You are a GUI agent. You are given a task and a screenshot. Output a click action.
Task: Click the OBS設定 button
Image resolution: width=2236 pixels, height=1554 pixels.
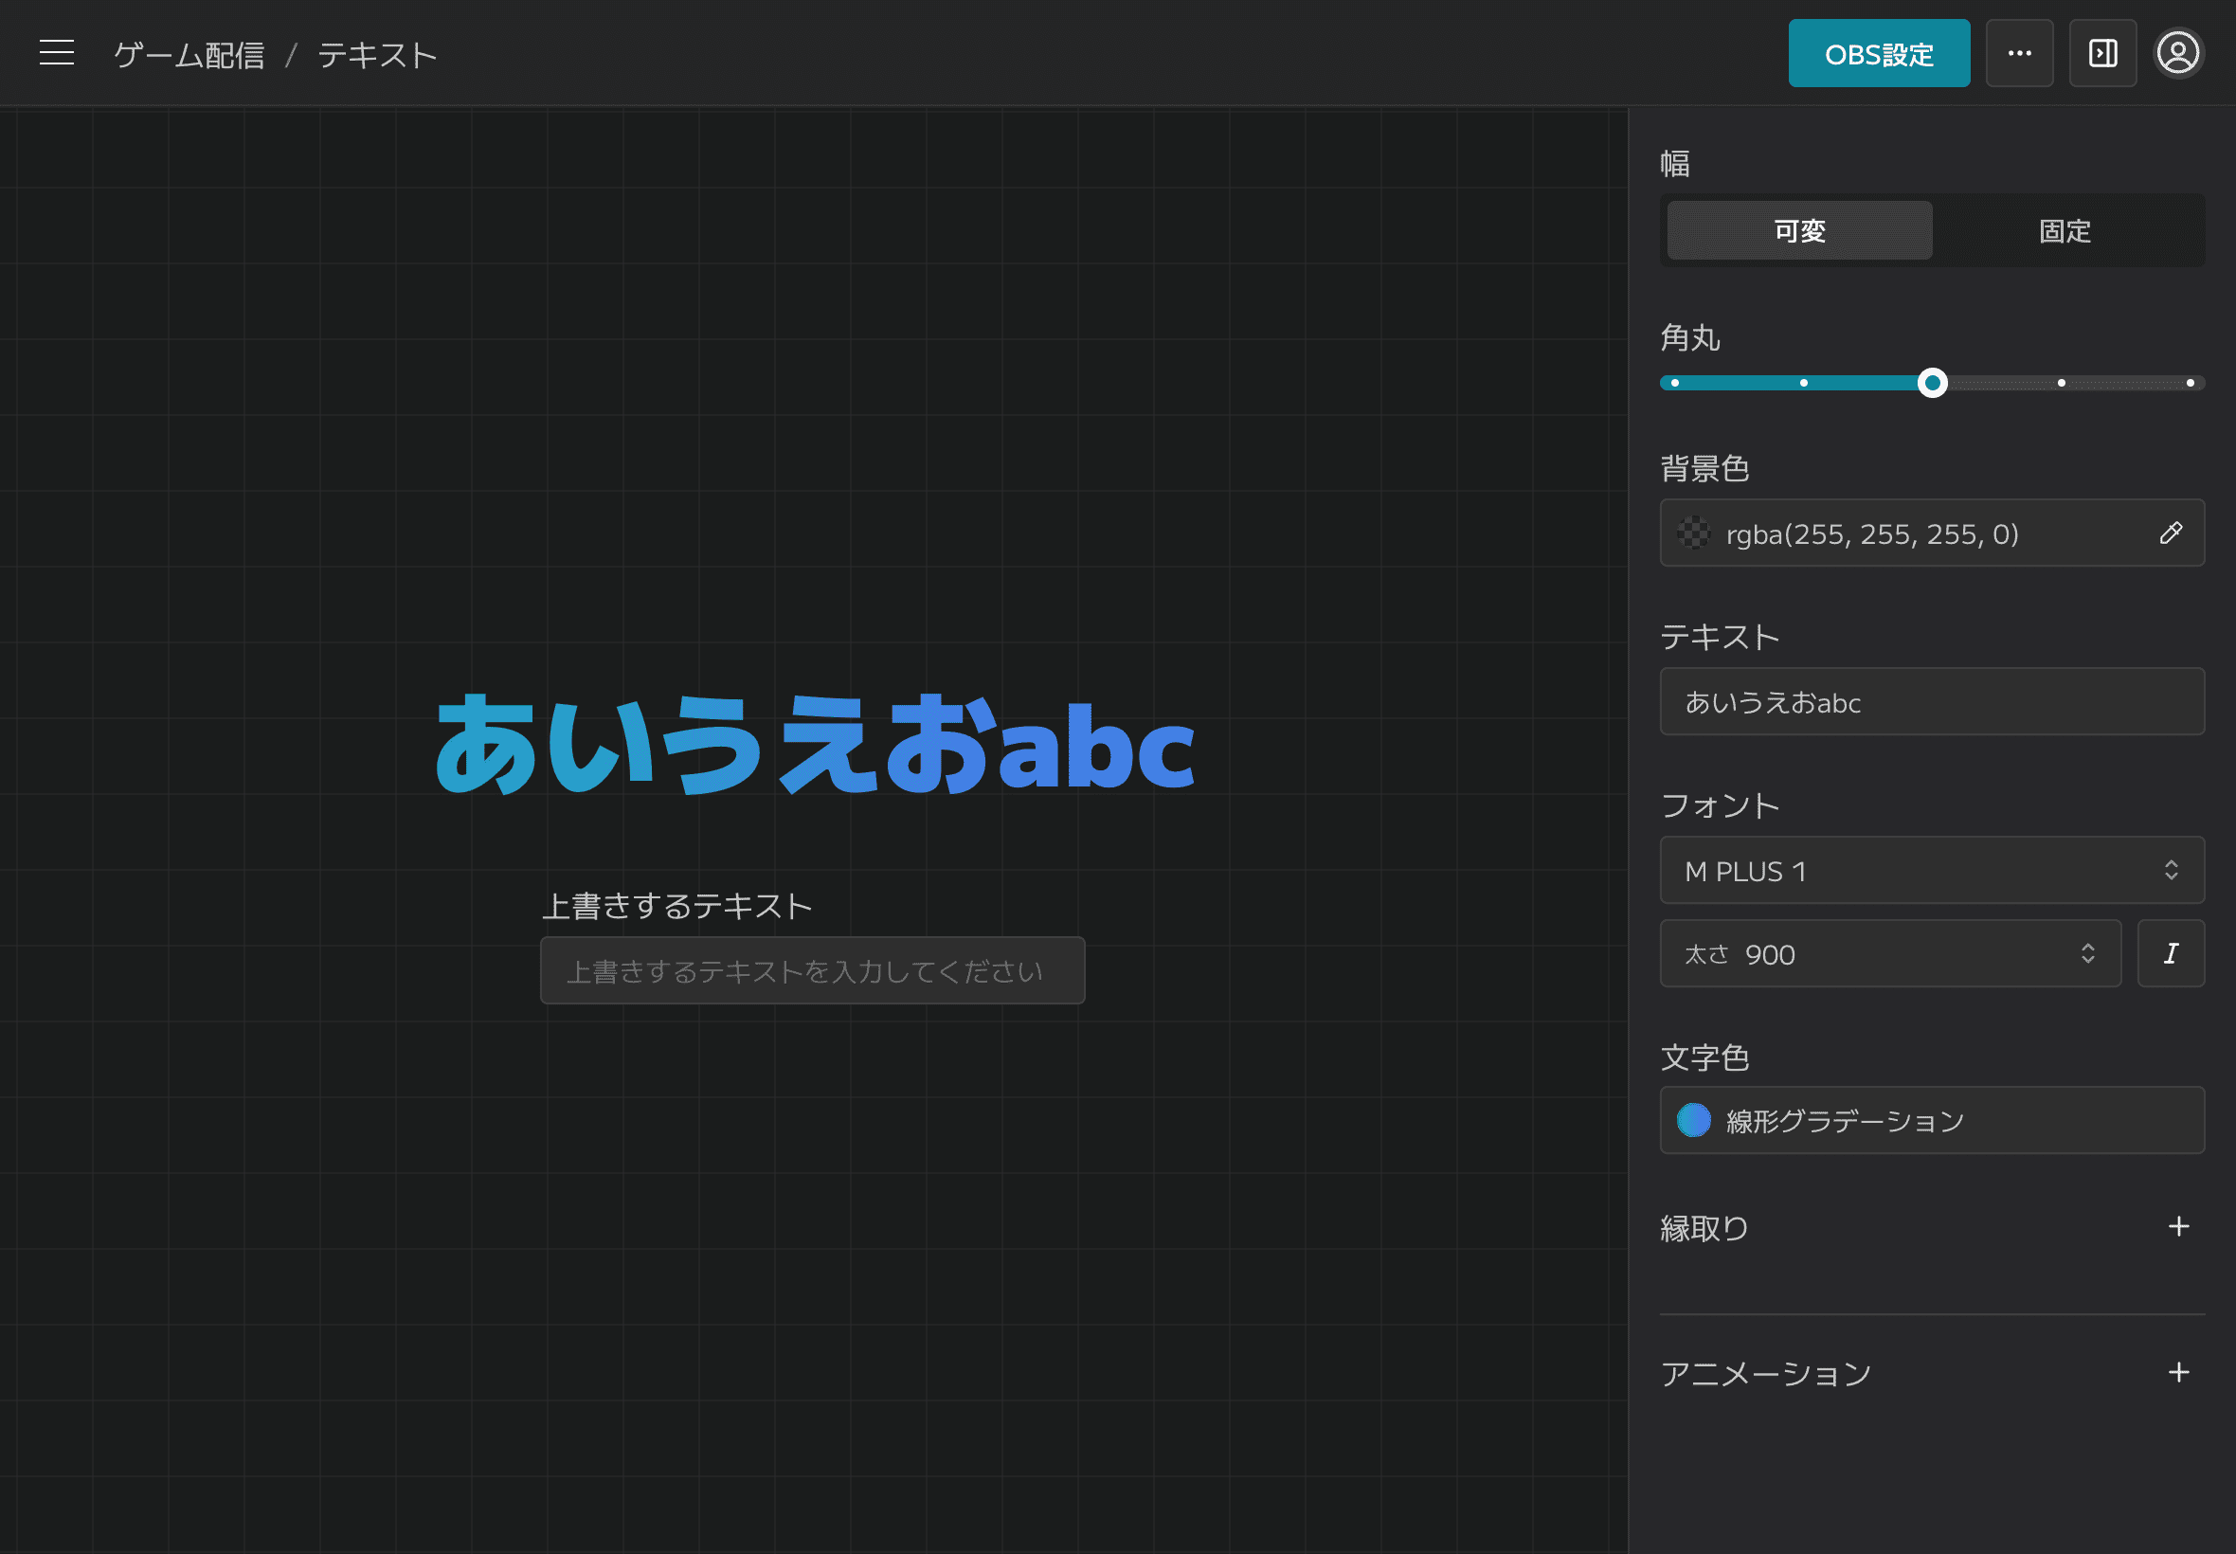(1878, 52)
